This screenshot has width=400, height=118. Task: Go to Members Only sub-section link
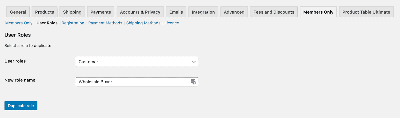coord(19,23)
